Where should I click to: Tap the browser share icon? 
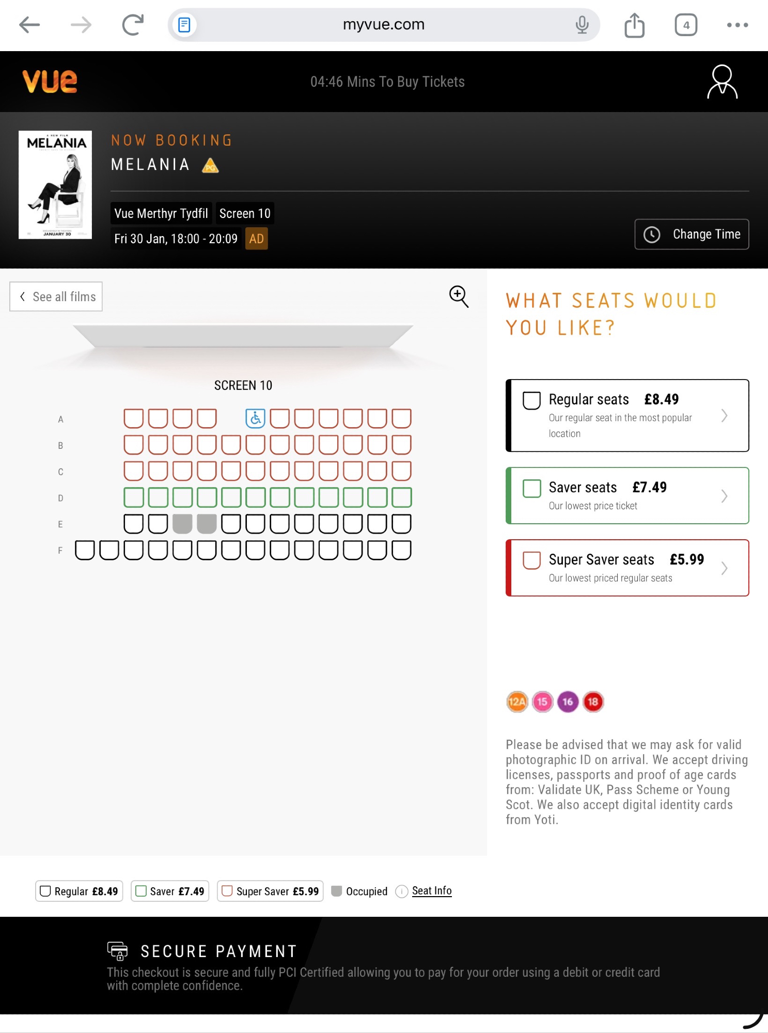point(634,25)
